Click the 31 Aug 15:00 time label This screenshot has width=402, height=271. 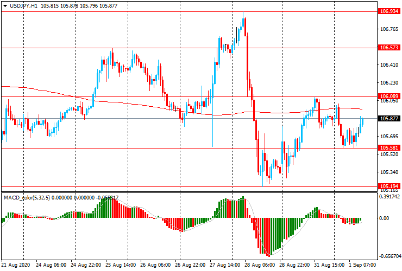329,264
